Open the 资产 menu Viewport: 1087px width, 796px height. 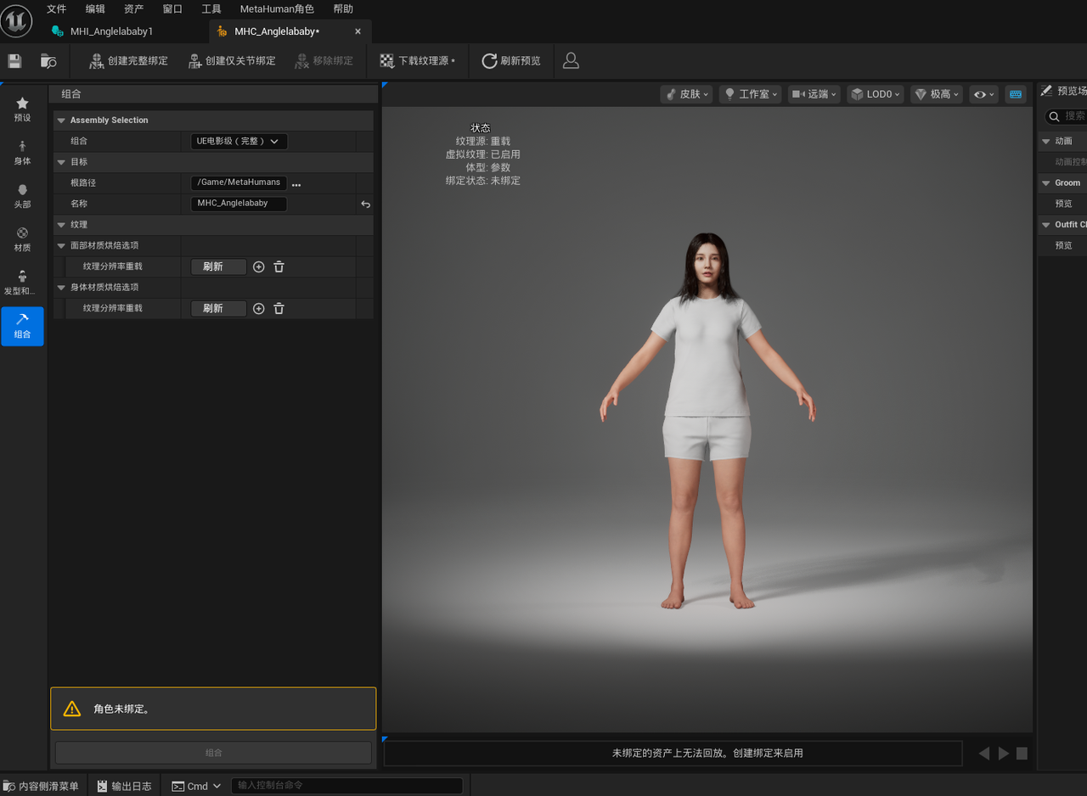pyautogui.click(x=133, y=8)
